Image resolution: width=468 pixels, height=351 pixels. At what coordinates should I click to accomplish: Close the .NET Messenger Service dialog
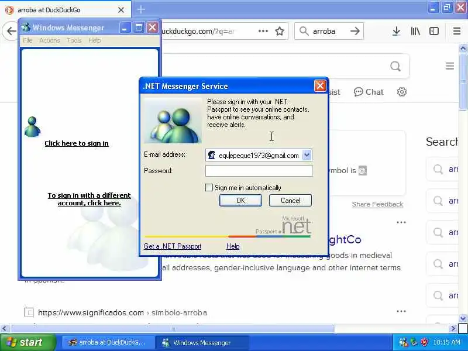coord(320,86)
